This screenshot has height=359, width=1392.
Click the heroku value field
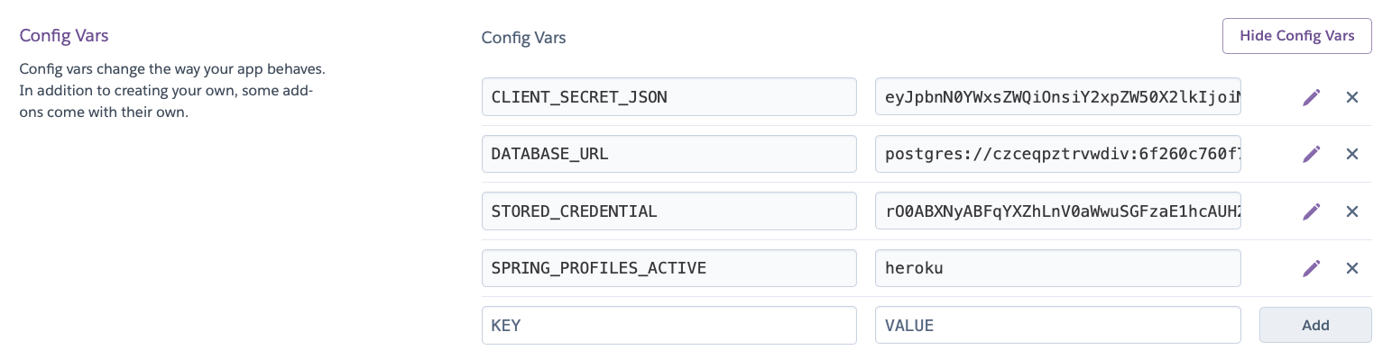pos(1058,268)
